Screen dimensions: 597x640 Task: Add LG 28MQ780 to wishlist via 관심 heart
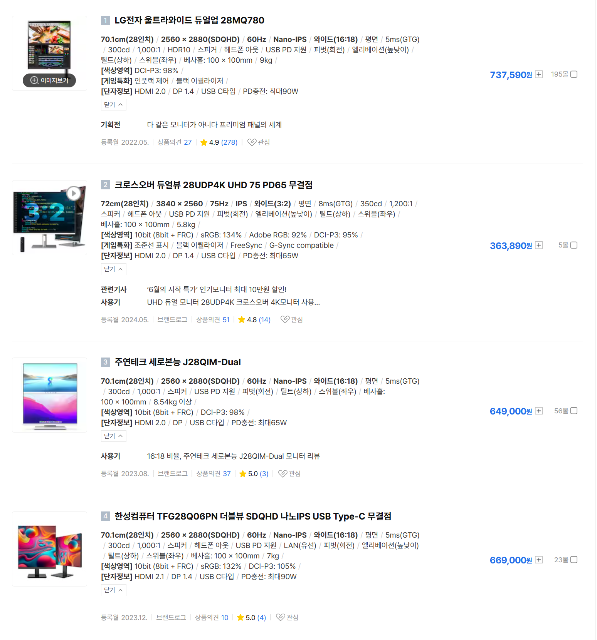coord(258,142)
